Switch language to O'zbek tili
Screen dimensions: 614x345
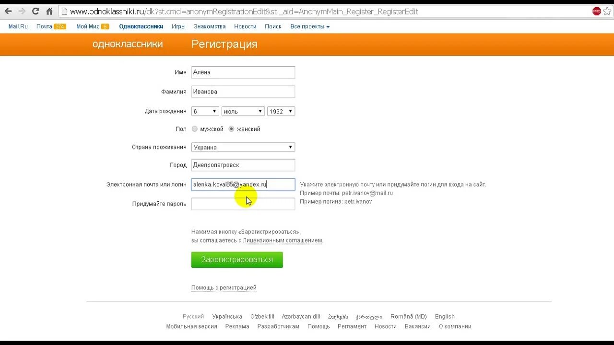coord(262,316)
